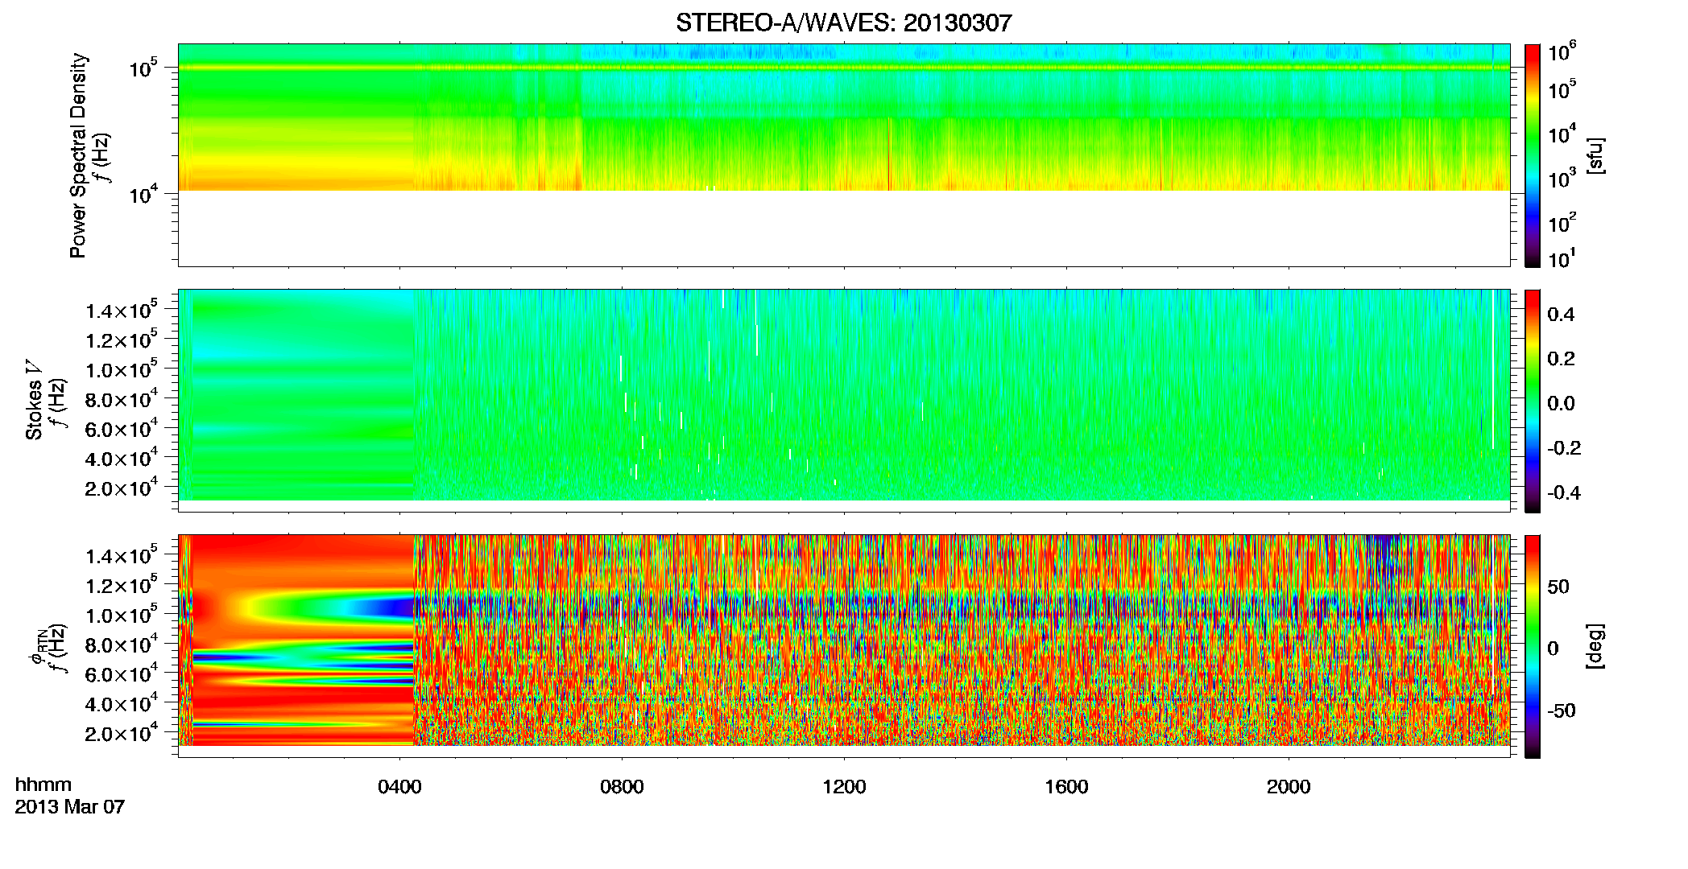
Task: Click the 10^6 tick on the sfu colorbar
Action: [x=1562, y=51]
